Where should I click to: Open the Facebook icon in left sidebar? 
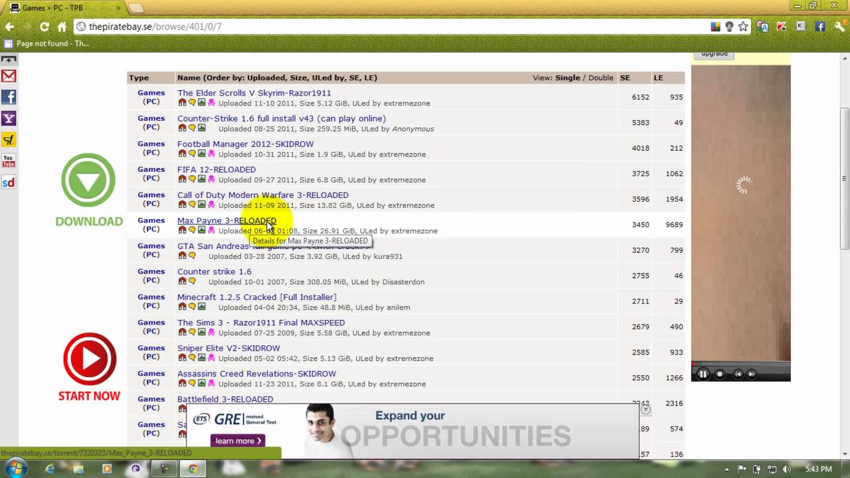click(9, 97)
